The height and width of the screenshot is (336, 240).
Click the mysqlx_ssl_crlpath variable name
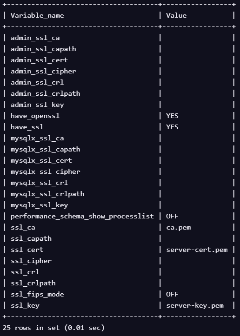point(47,194)
